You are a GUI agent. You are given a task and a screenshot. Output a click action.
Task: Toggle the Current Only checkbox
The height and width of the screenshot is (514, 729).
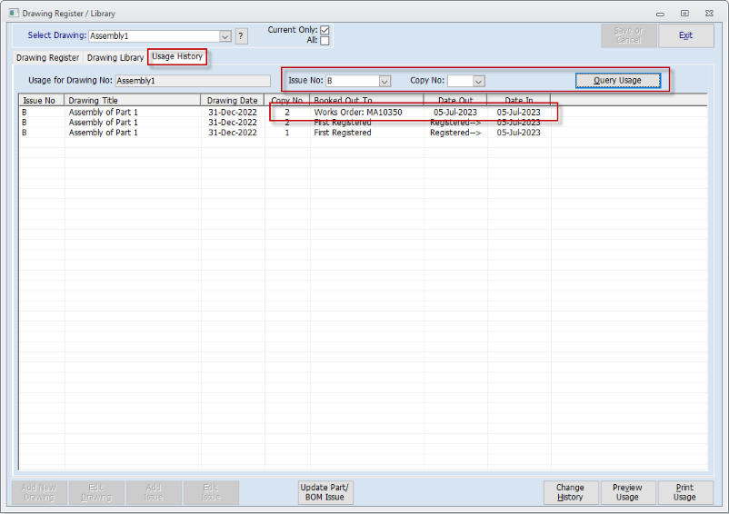[x=325, y=30]
